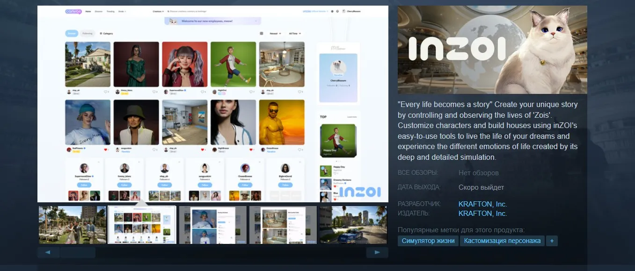Open the 'Кастомизация персонажа' tag
The image size is (635, 271).
click(x=503, y=241)
